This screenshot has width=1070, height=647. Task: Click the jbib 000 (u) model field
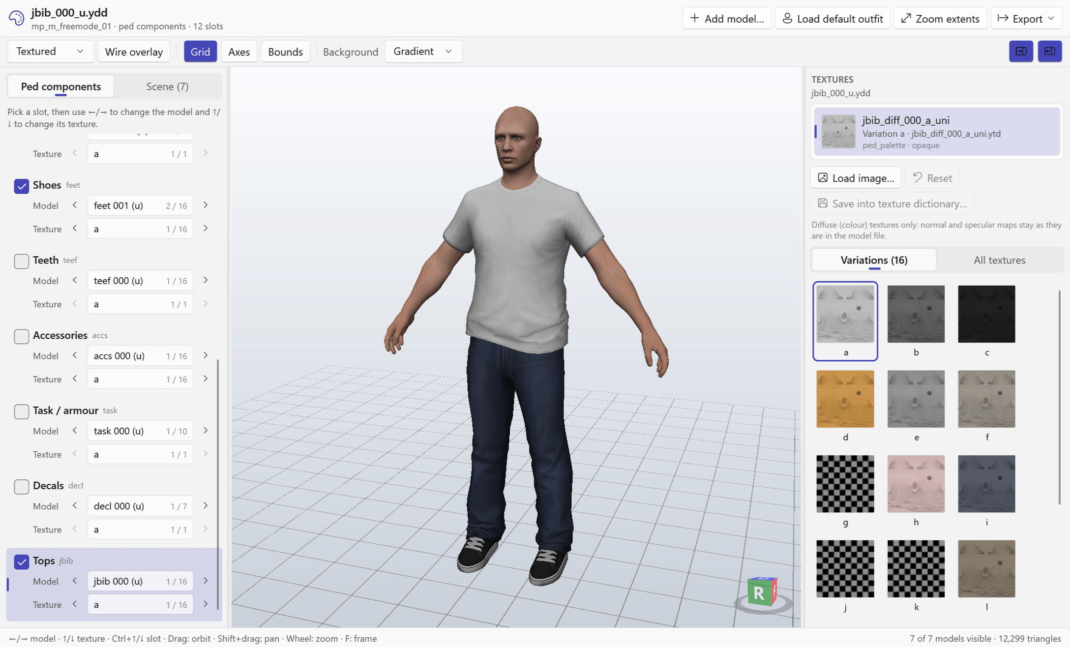click(140, 581)
